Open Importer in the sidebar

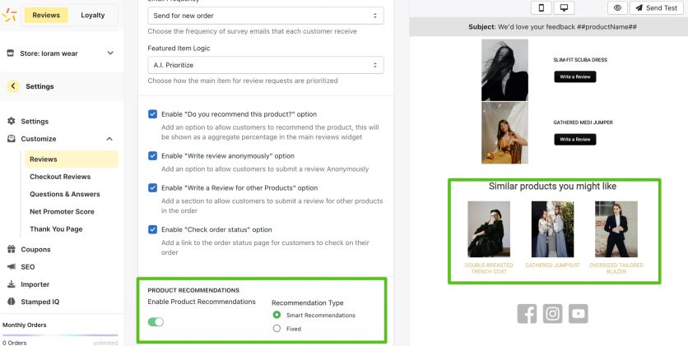click(x=35, y=284)
